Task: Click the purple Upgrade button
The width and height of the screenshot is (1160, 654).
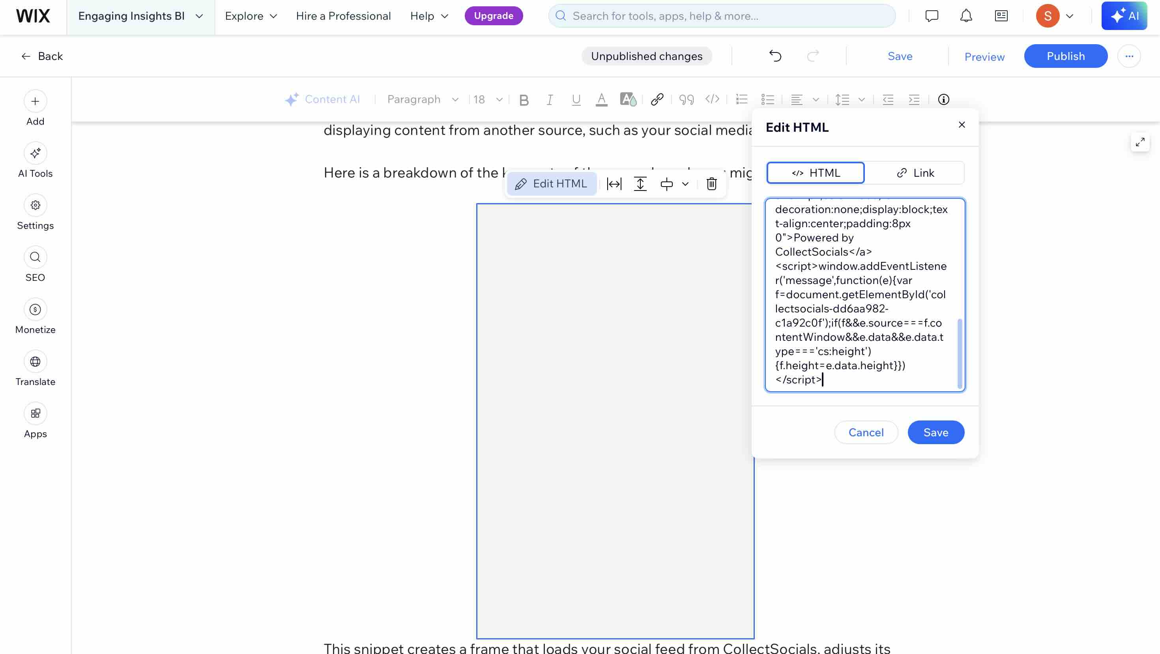Action: [x=493, y=16]
